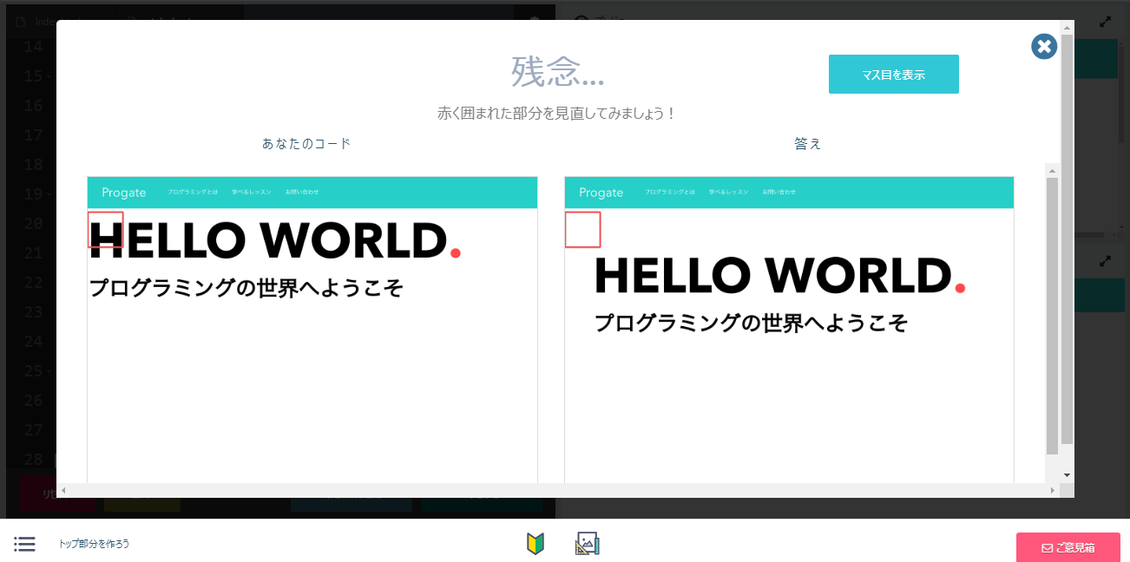Click the horizontal scrollbar right arrow

pyautogui.click(x=1052, y=491)
